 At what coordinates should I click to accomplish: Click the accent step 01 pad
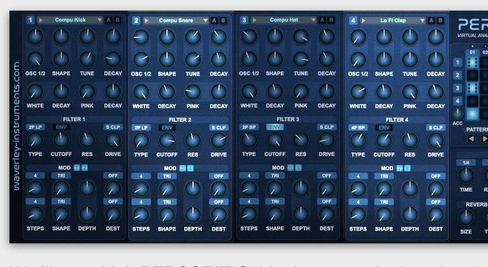click(x=473, y=114)
